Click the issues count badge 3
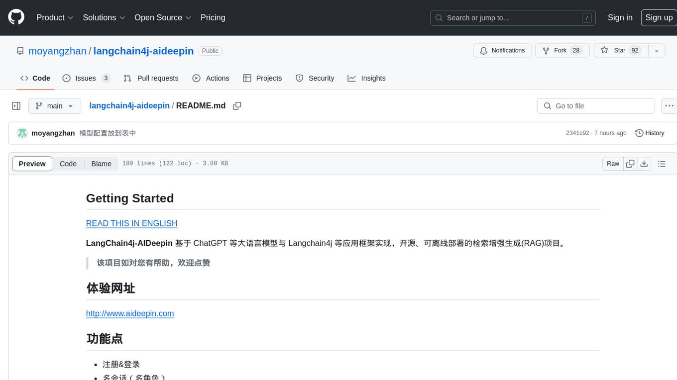677x380 pixels. pos(106,78)
